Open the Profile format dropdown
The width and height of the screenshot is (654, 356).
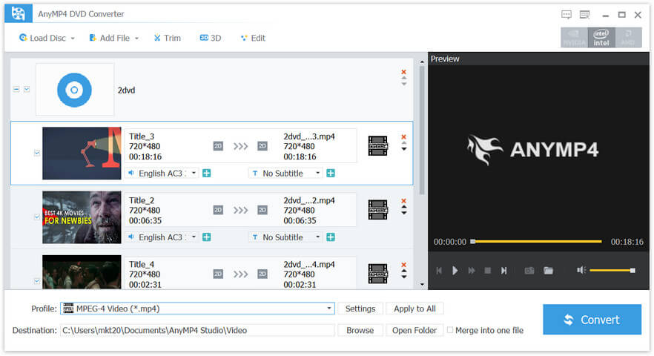[x=329, y=309]
